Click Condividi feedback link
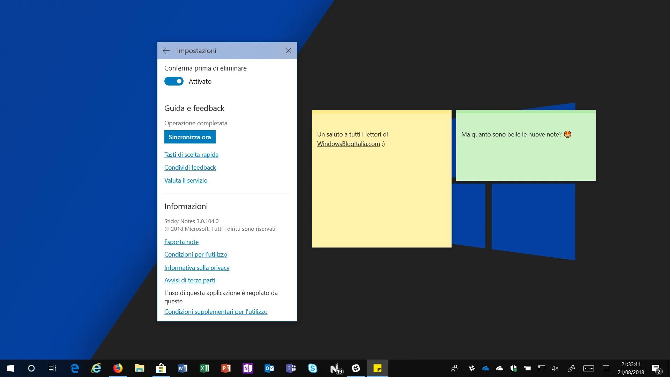Image resolution: width=670 pixels, height=377 pixels. [190, 167]
